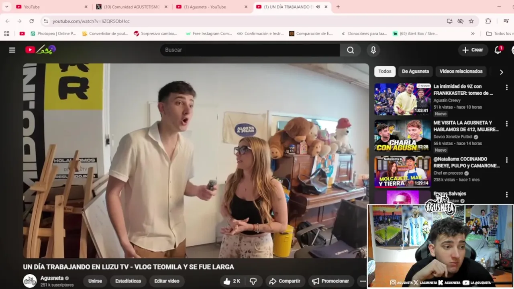Viewport: 514px width, 289px height.
Task: Click the video player to pause
Action: point(196,161)
